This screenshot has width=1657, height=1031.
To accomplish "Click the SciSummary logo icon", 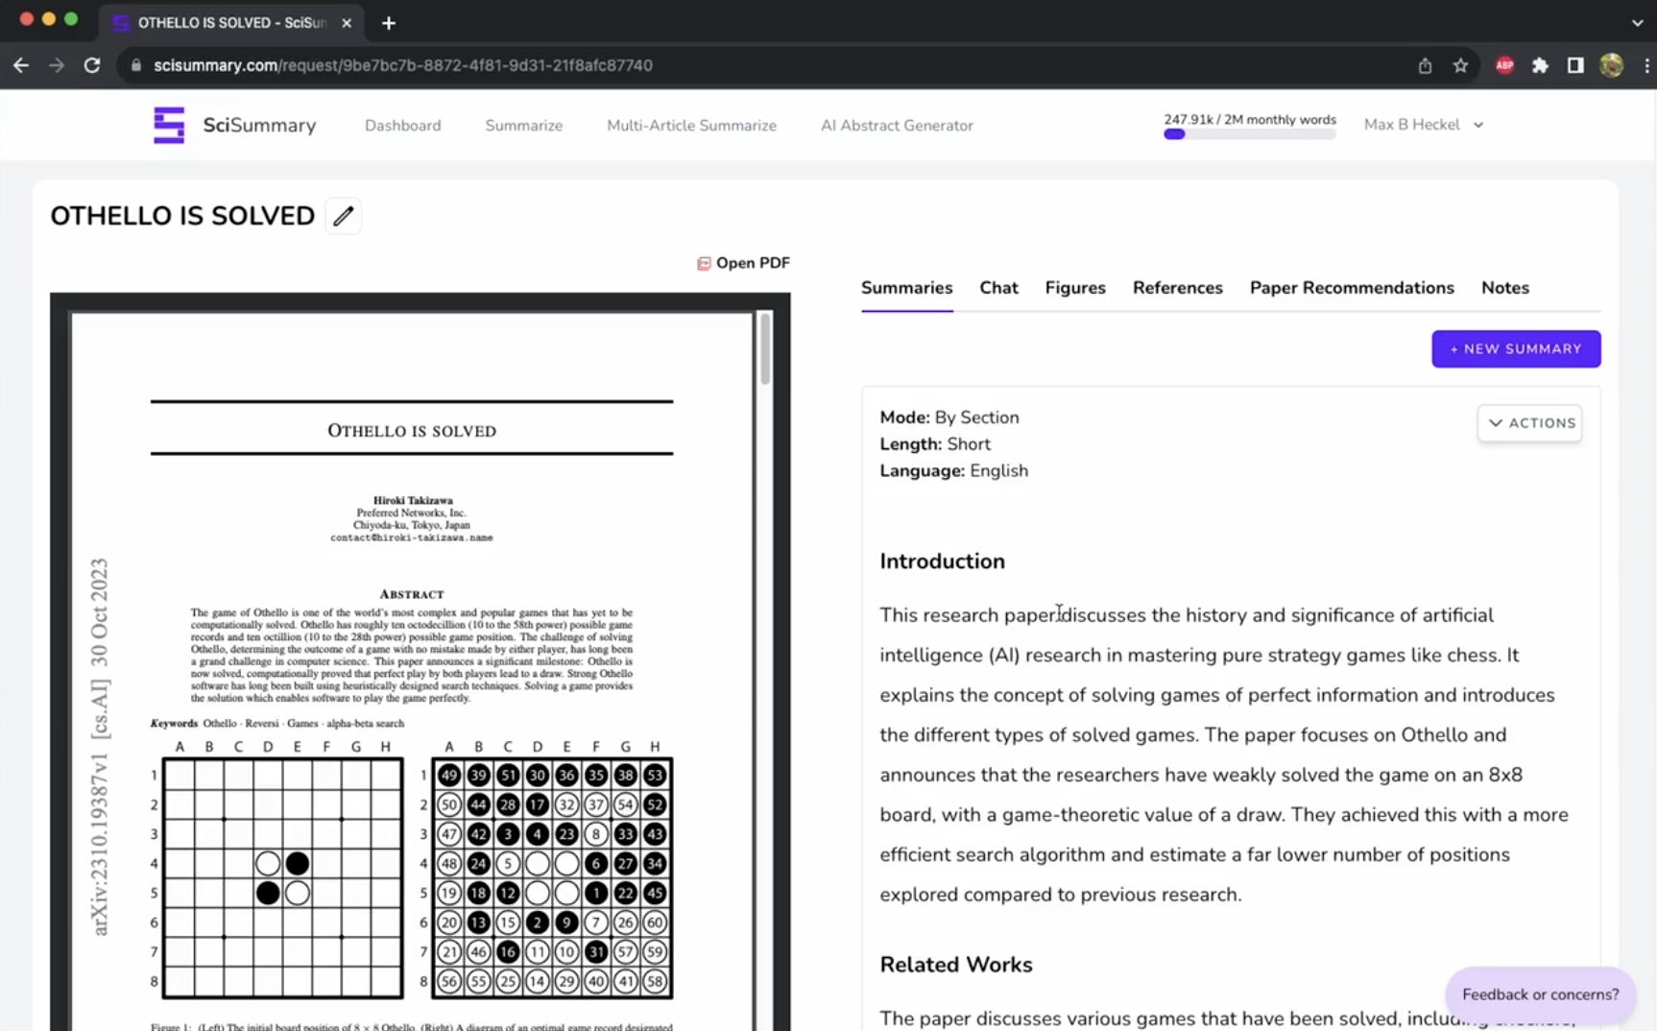I will (169, 125).
